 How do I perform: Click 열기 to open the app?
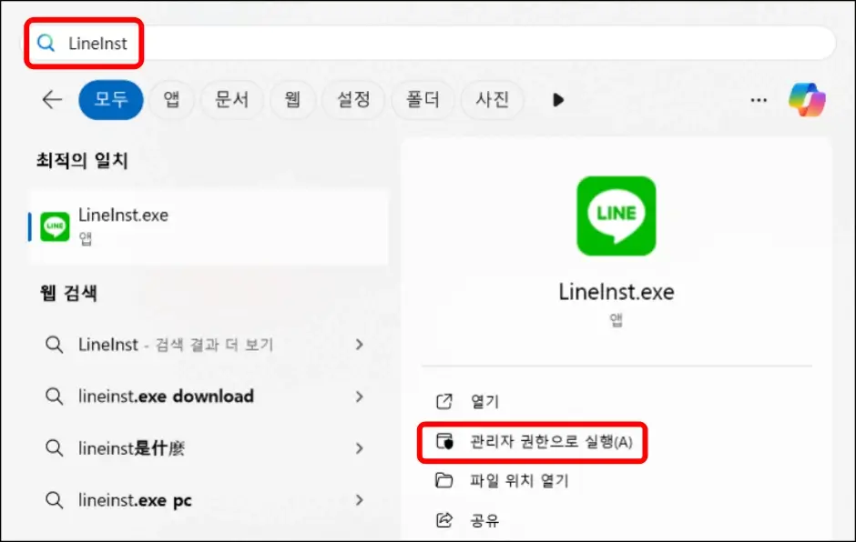(x=484, y=402)
